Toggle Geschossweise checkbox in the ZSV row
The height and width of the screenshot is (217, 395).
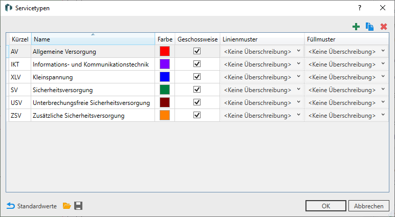[197, 115]
